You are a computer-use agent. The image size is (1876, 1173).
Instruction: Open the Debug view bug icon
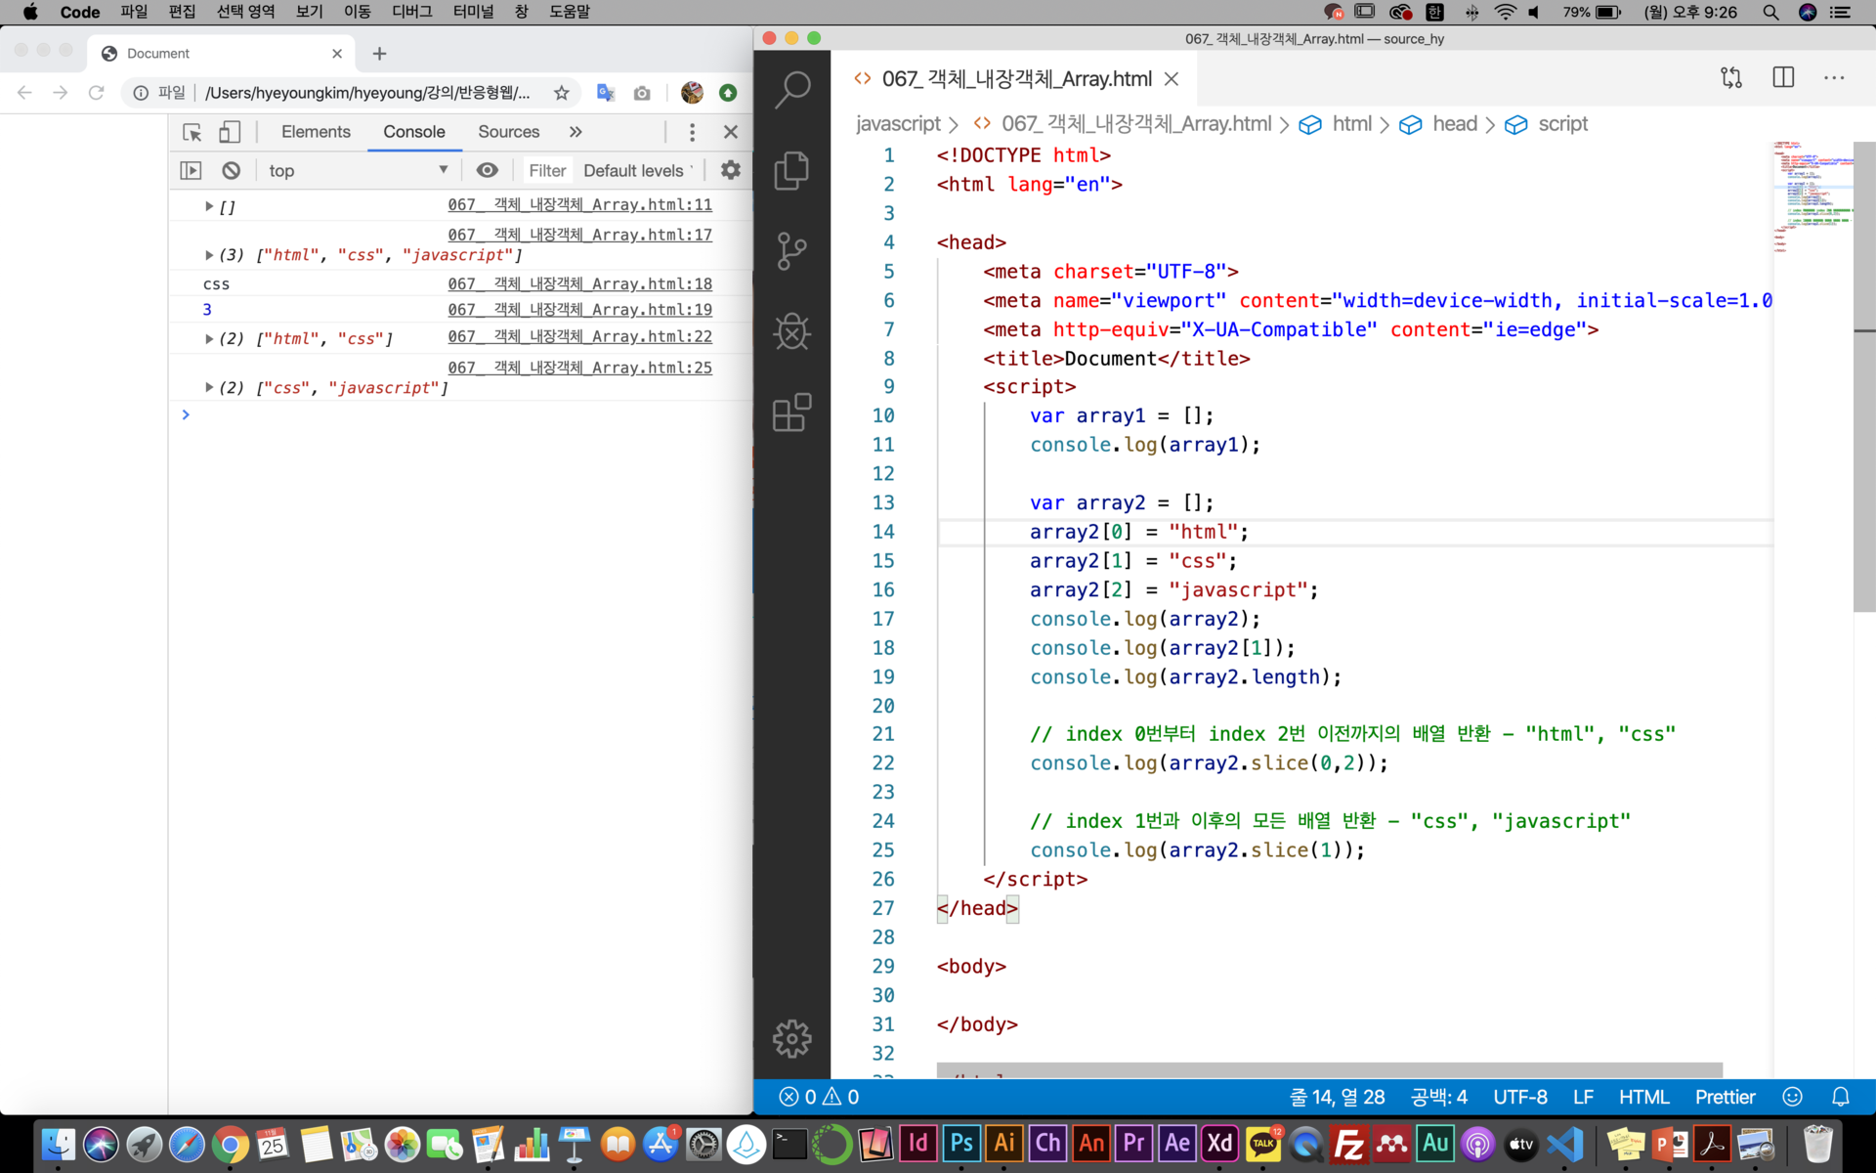coord(791,332)
